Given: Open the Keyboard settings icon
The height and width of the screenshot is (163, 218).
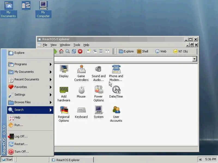Looking at the screenshot, I should coord(81,112).
